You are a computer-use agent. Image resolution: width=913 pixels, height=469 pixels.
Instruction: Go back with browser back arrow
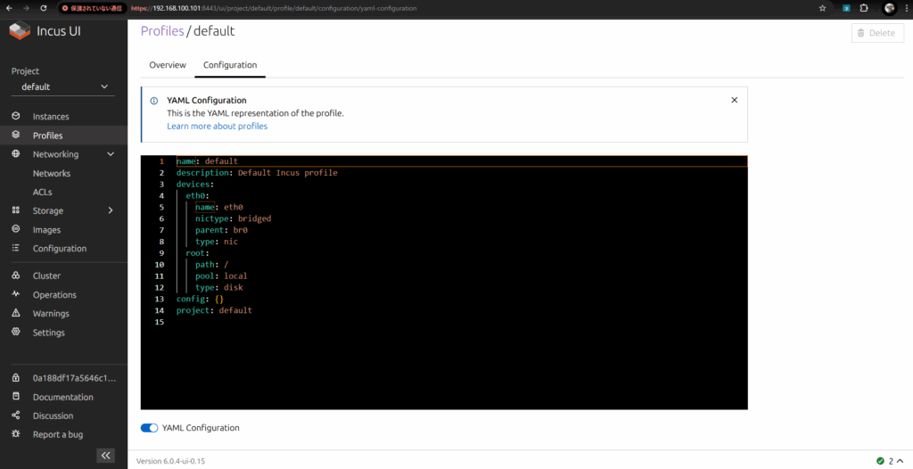click(9, 8)
